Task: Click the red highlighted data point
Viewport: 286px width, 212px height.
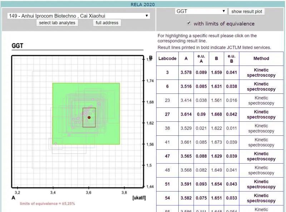Action: pyautogui.click(x=89, y=117)
